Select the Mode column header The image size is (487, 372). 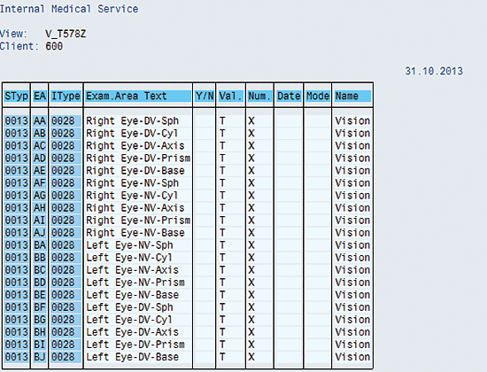point(318,96)
